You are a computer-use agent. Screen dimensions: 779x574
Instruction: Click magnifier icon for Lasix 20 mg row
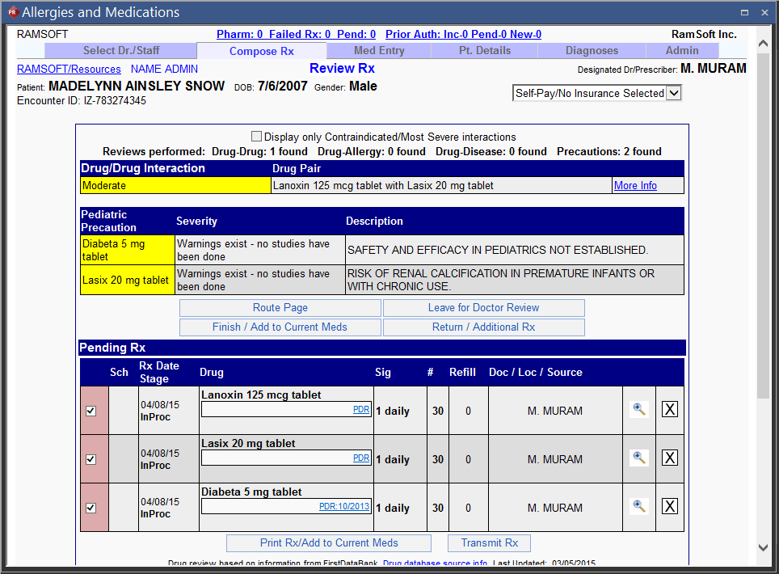pos(639,458)
